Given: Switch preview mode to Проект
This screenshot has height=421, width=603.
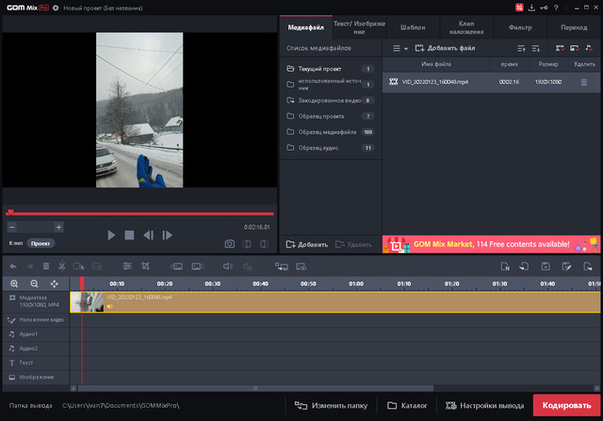Looking at the screenshot, I should [41, 243].
